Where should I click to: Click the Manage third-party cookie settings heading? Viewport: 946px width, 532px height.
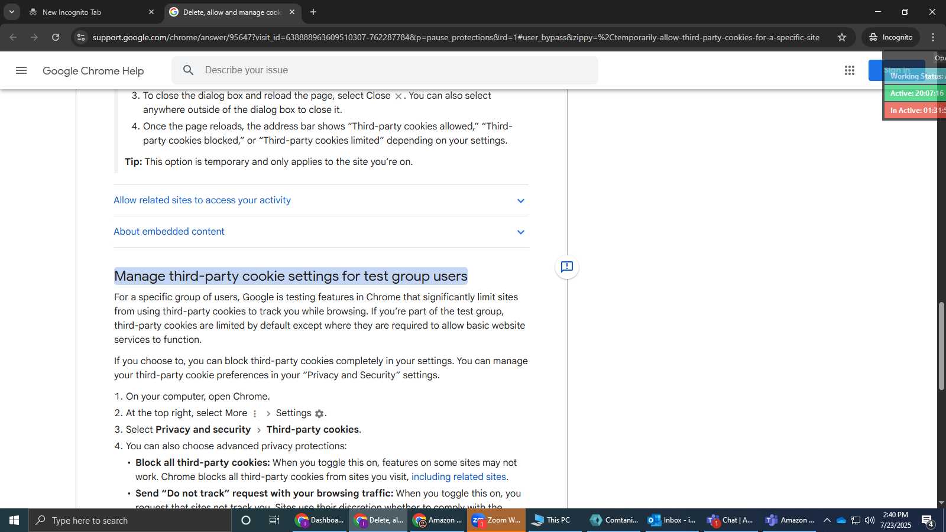(x=291, y=276)
